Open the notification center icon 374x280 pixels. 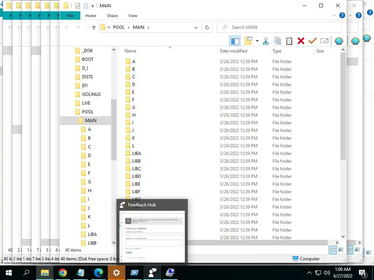click(362, 273)
